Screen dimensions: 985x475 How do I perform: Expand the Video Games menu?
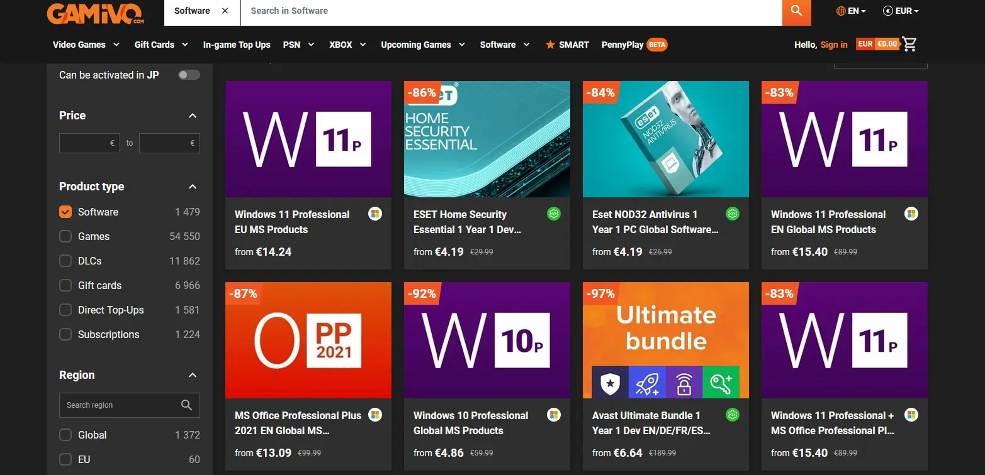[x=86, y=45]
